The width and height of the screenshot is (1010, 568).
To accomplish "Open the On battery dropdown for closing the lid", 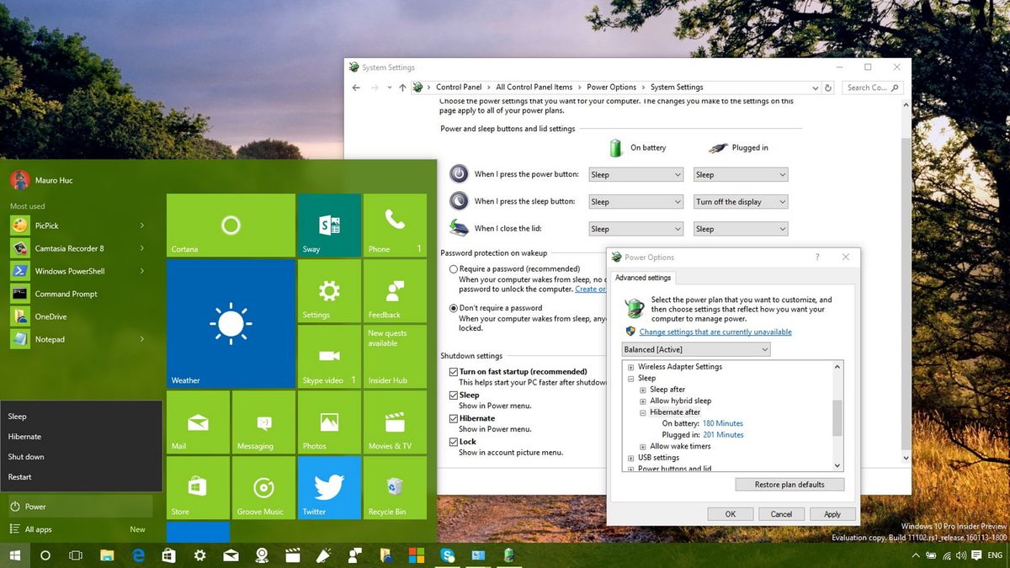I will (635, 228).
